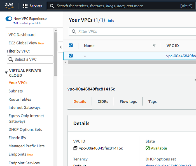Image resolution: width=196 pixels, height=166 pixels.
Task: Open the vpc-00a46849fec VPC ID link in table
Action: [x=181, y=56]
